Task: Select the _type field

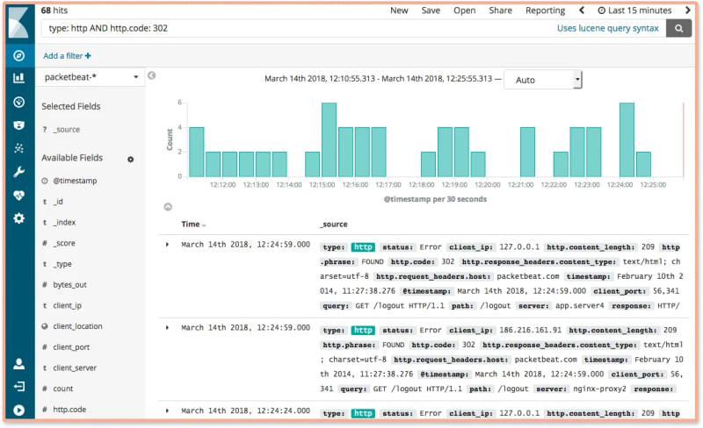Action: click(62, 264)
